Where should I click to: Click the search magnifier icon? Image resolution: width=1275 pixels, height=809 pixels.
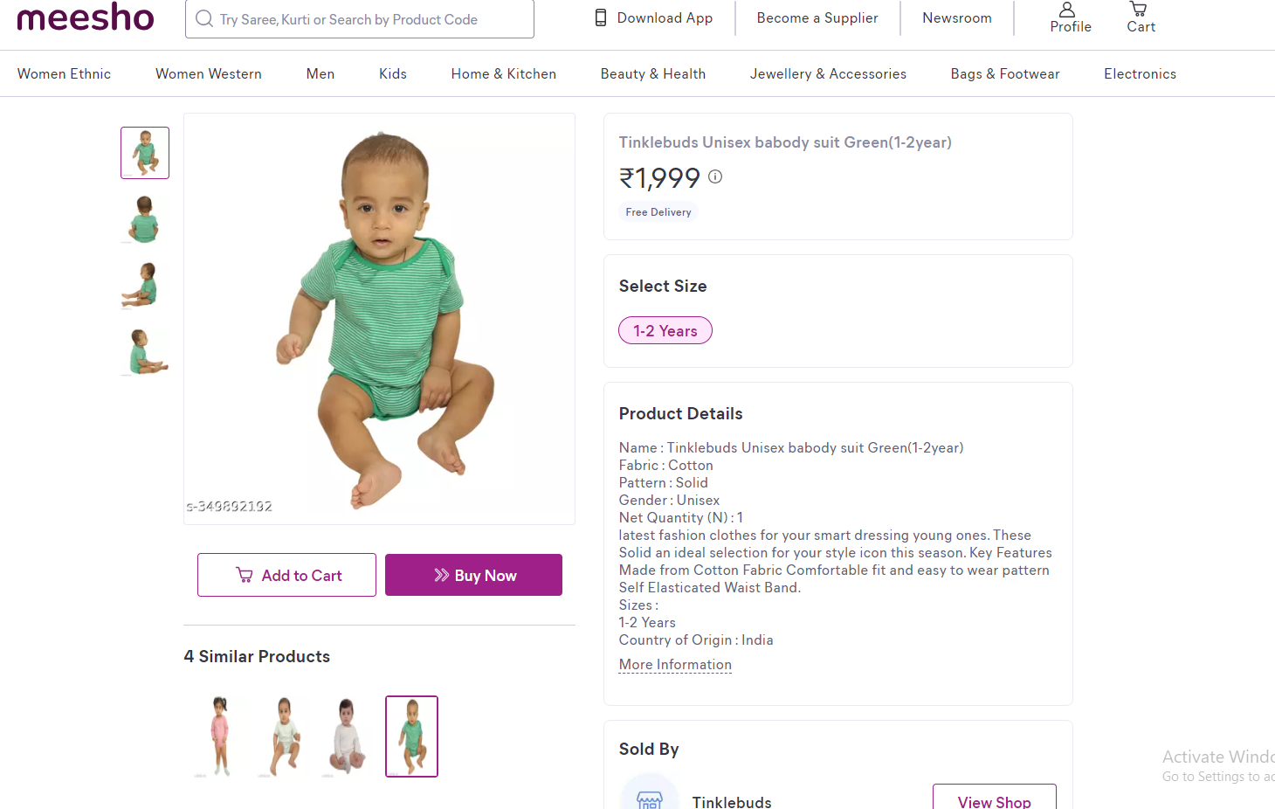[204, 19]
